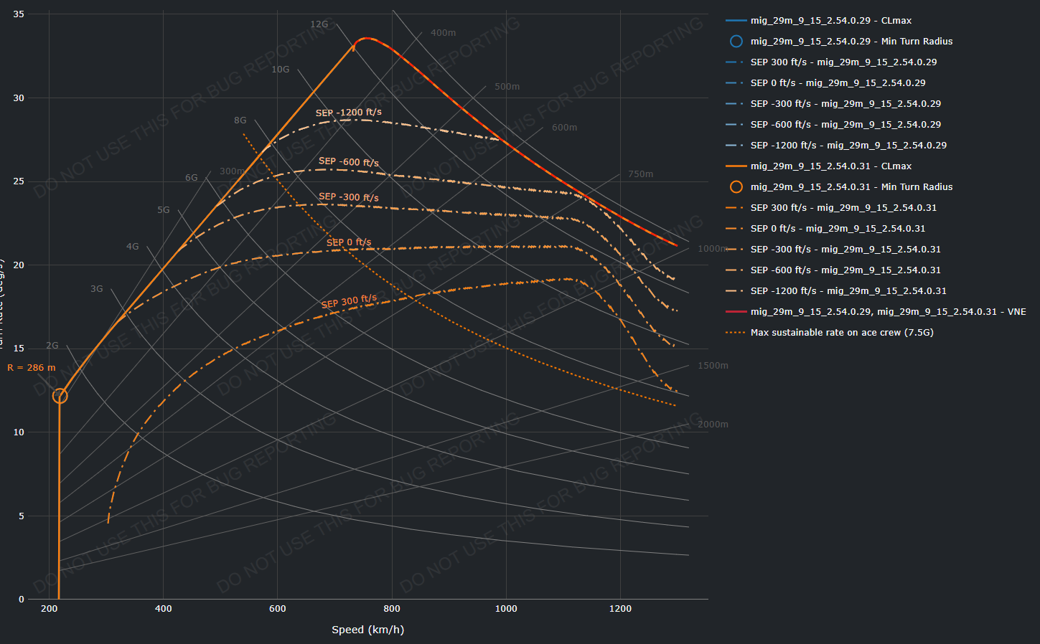Image resolution: width=1040 pixels, height=644 pixels.
Task: Click the orange Min Turn Radius circle marker on the chart
Action: (x=60, y=396)
